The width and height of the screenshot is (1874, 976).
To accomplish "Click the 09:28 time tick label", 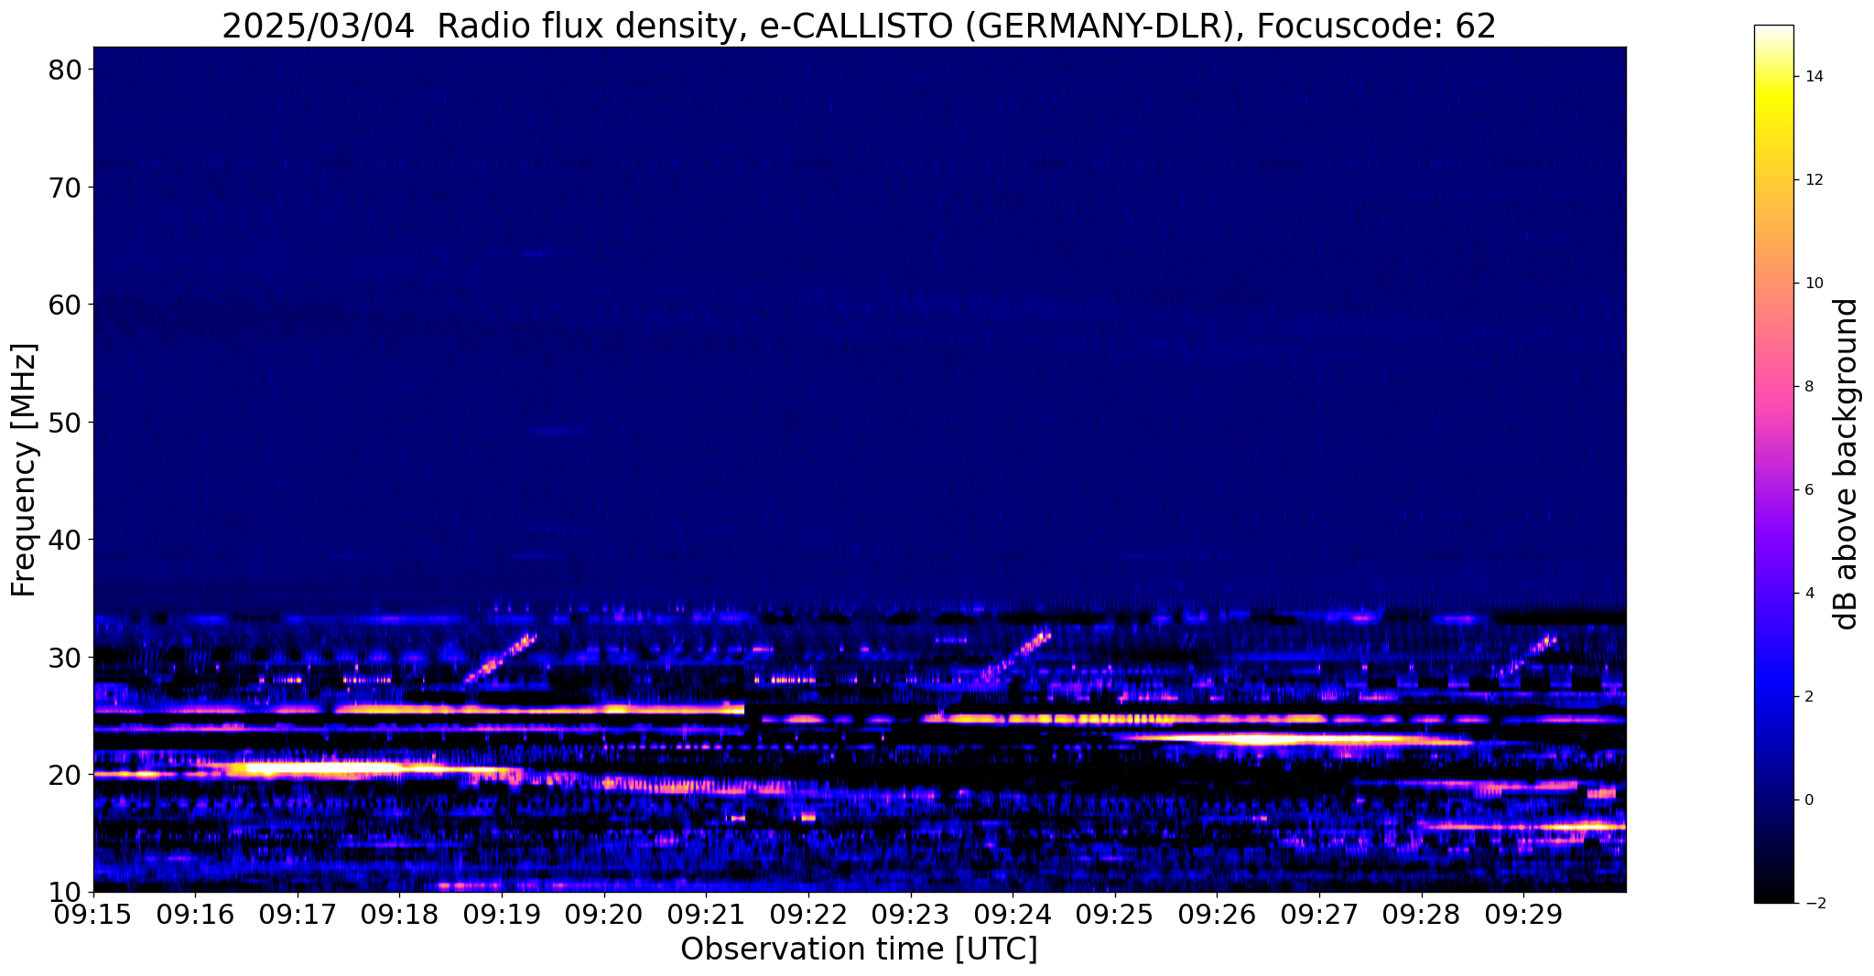I will coord(1422,915).
